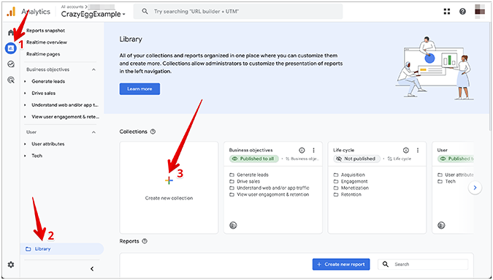This screenshot has width=493, height=280.
Task: Click the Learn more button
Action: (140, 89)
